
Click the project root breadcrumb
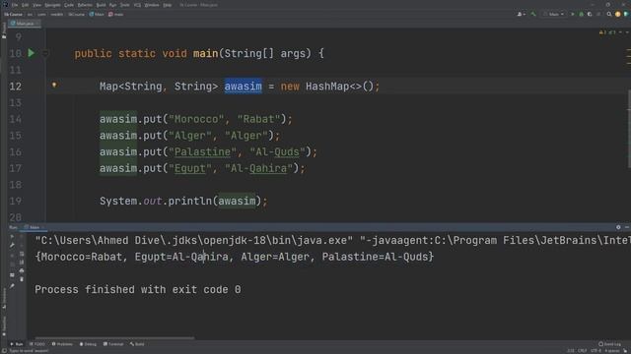pyautogui.click(x=13, y=14)
